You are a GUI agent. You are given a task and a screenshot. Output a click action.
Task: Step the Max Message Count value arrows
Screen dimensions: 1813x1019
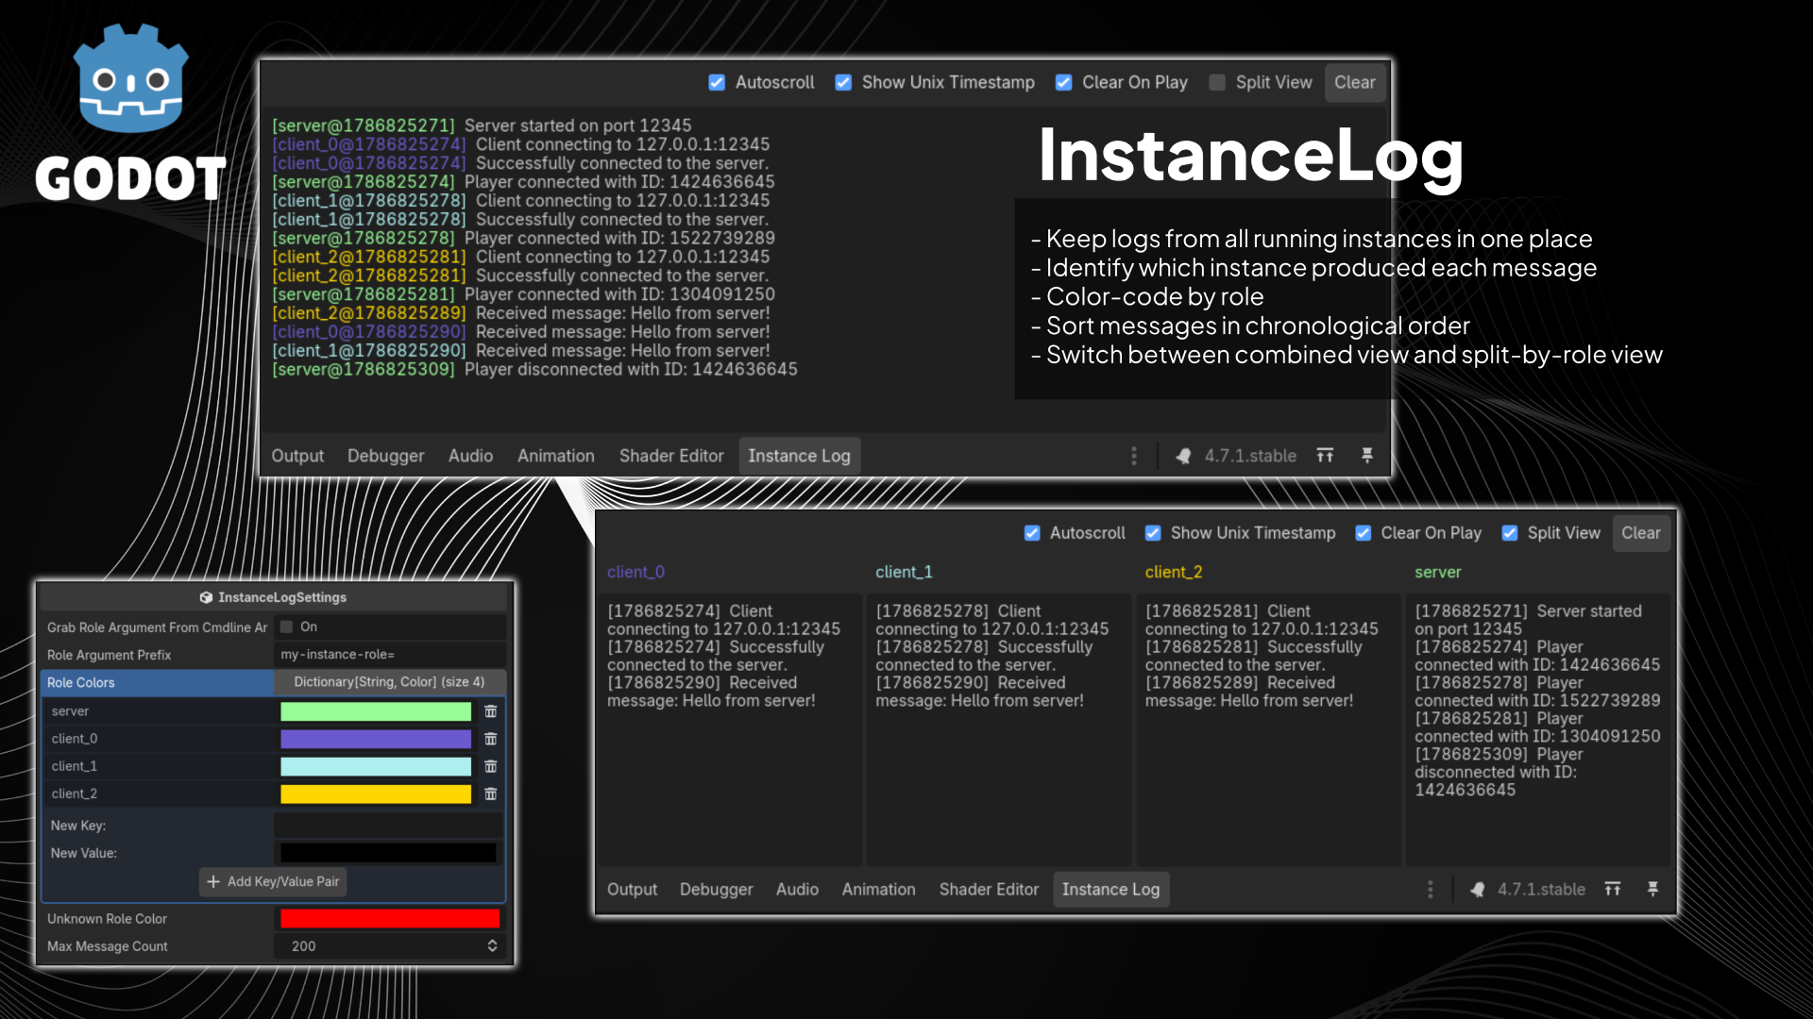(492, 945)
